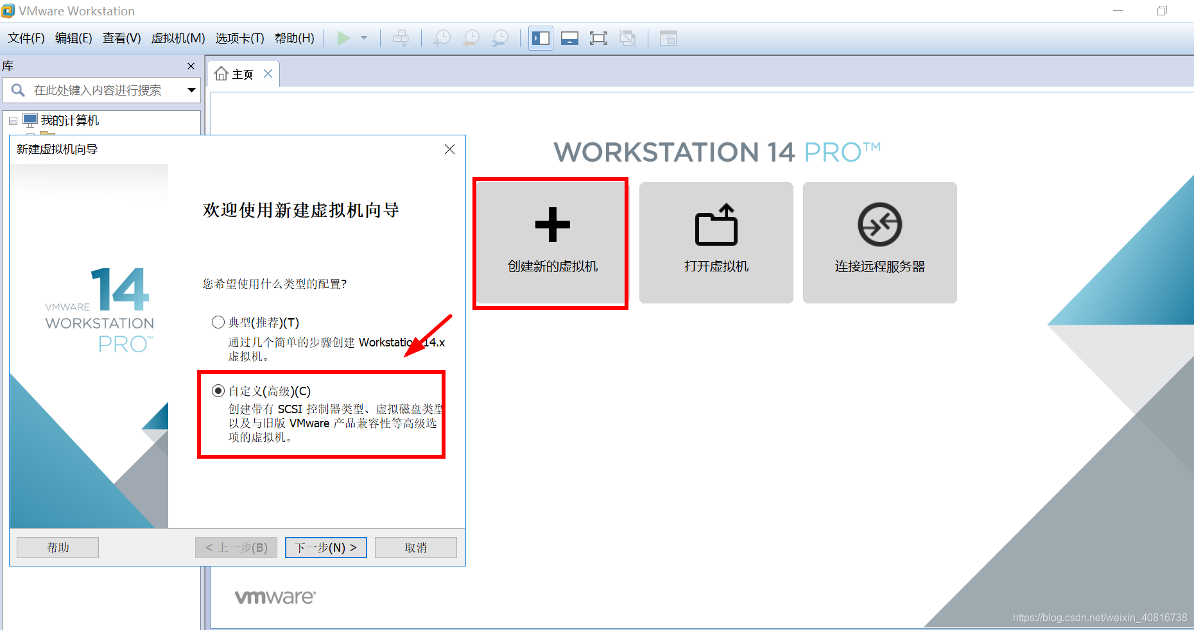Screen dimensions: 1194x630
Task: Click the 取消 button in the wizard
Action: tap(416, 547)
